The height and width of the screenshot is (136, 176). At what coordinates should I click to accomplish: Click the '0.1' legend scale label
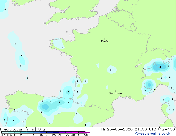3,135
